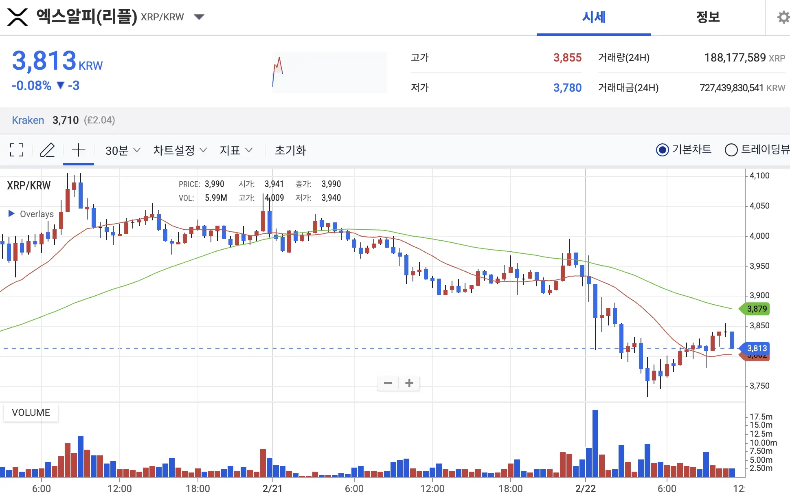Screen dimensions: 790x501
Task: Switch to 시세 tab
Action: click(594, 17)
